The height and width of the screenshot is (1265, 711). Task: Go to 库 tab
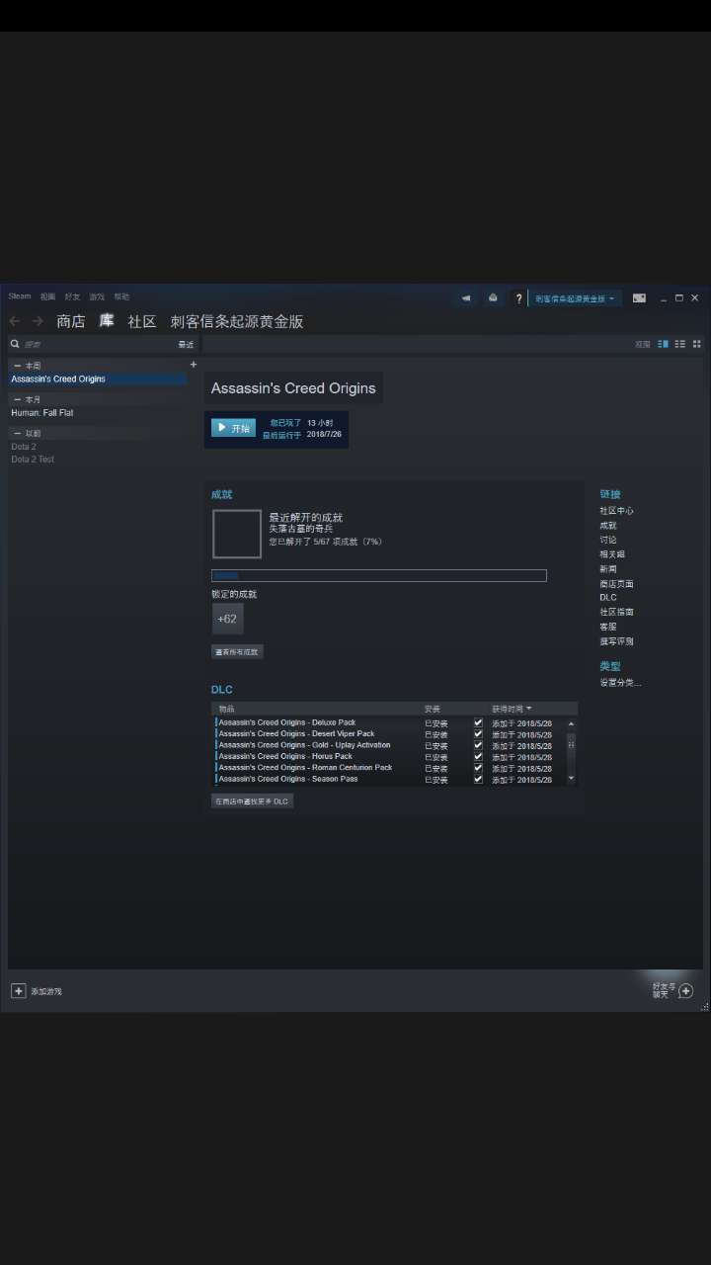pyautogui.click(x=107, y=321)
